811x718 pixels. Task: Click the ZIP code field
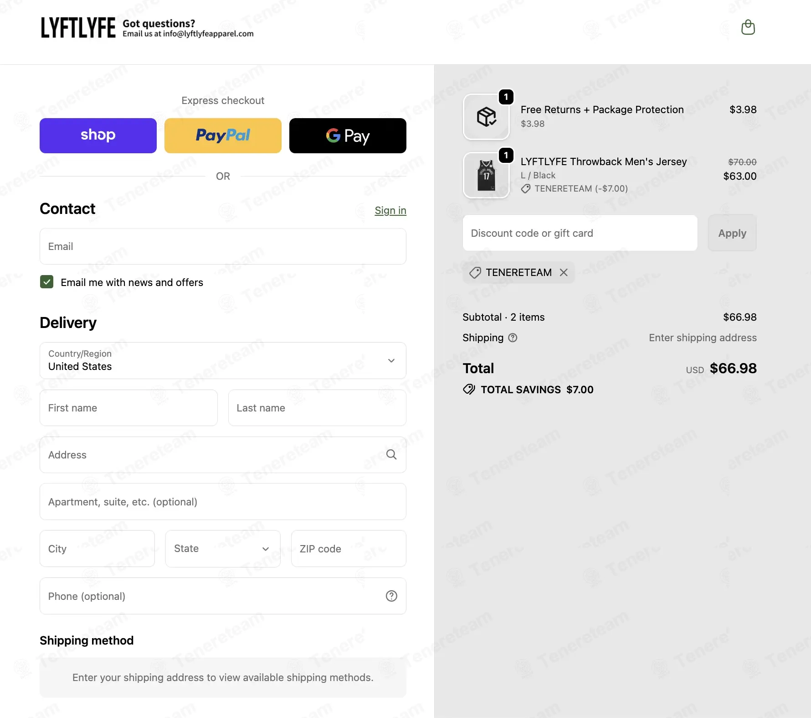click(349, 549)
